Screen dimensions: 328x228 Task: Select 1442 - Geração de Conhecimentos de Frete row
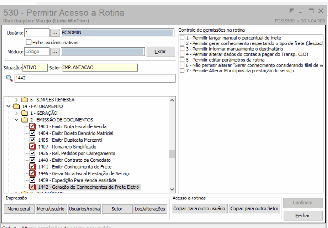tap(89, 187)
